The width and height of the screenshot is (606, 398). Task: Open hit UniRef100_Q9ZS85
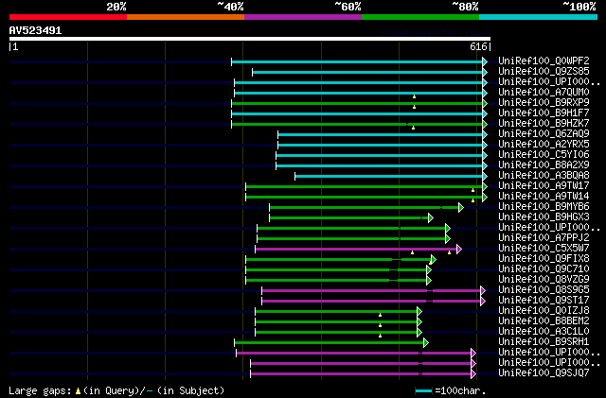(x=544, y=72)
